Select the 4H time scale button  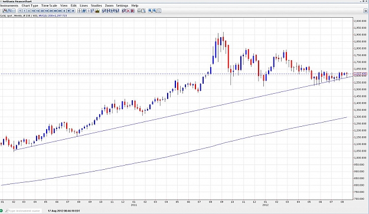(x=55, y=11)
